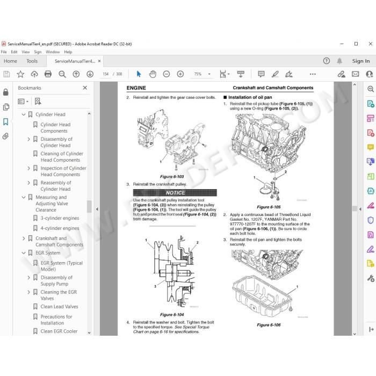376x376 pixels.
Task: Open 3-cylinder engines bookmark
Action: tap(60, 218)
